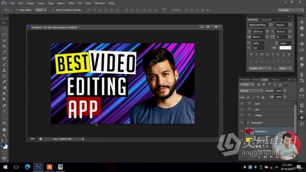
Task: Open the File menu
Action: point(12,3)
